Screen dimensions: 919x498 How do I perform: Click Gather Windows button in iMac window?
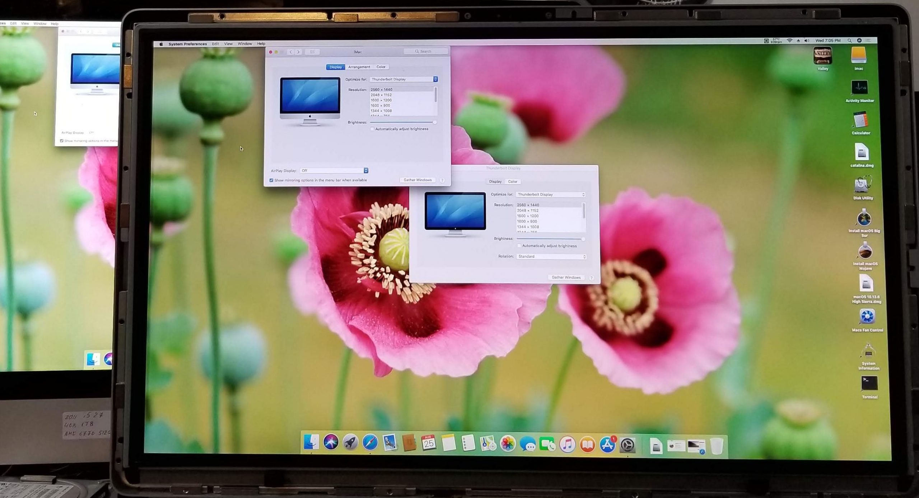click(417, 180)
